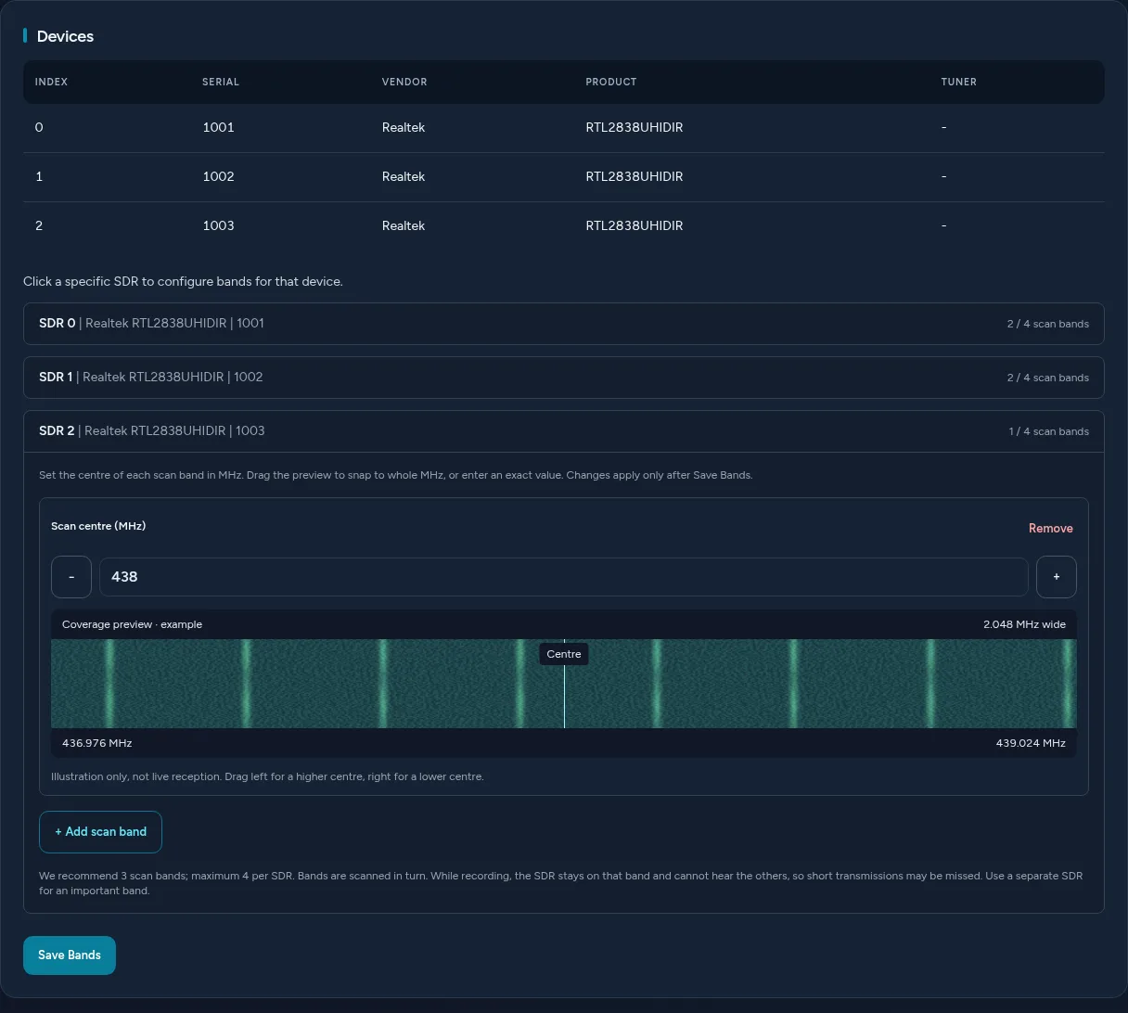Focus the scan centre MHz input field
1128x1013 pixels.
click(x=564, y=577)
